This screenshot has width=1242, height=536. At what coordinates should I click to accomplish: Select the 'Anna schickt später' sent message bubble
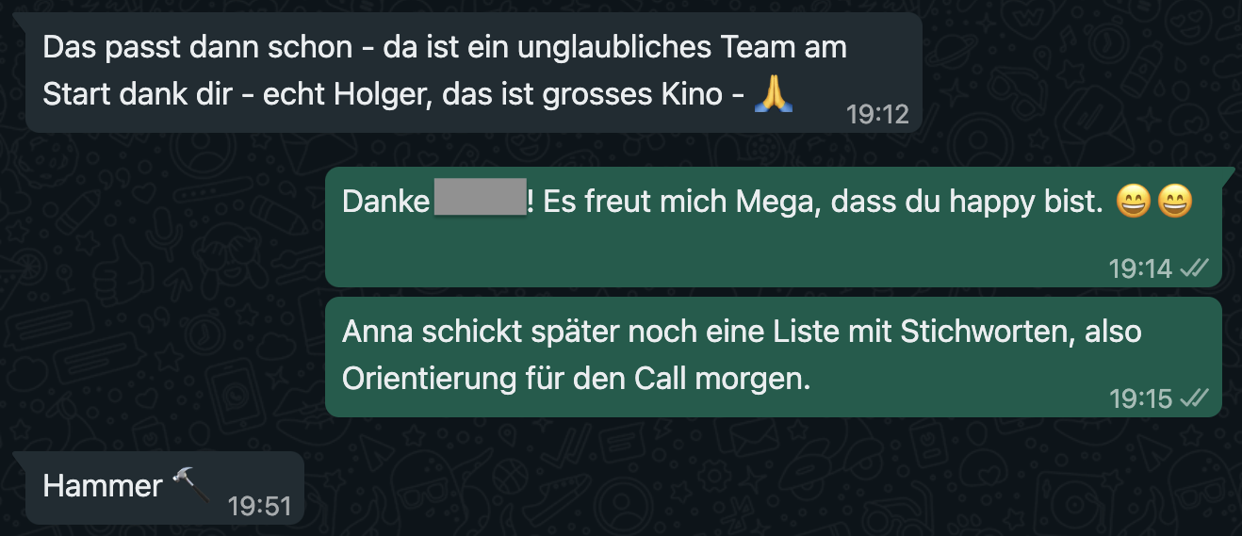[x=774, y=357]
